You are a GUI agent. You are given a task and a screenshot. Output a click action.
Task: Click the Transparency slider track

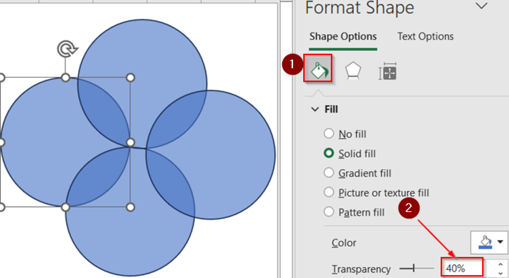(417, 268)
